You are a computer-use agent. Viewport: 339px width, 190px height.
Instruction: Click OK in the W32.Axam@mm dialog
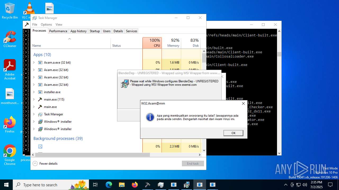point(233,133)
